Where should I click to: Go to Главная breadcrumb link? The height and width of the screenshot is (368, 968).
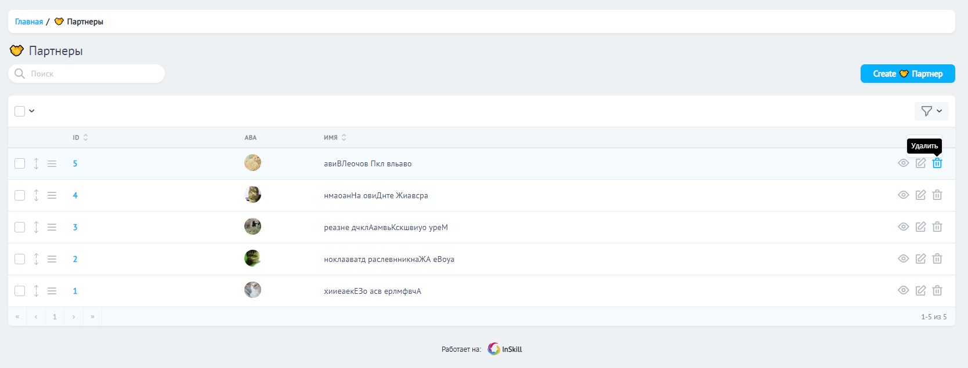[29, 22]
